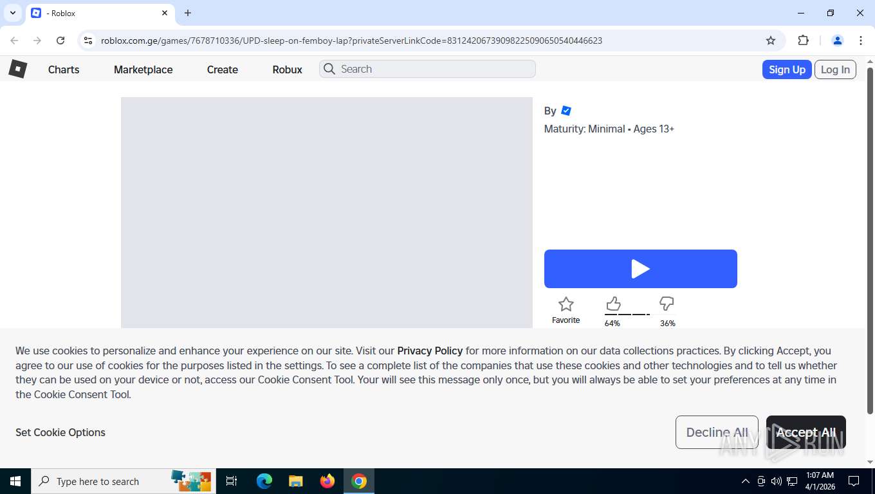Open Chrome extensions menu
The height and width of the screenshot is (494, 875).
(803, 41)
